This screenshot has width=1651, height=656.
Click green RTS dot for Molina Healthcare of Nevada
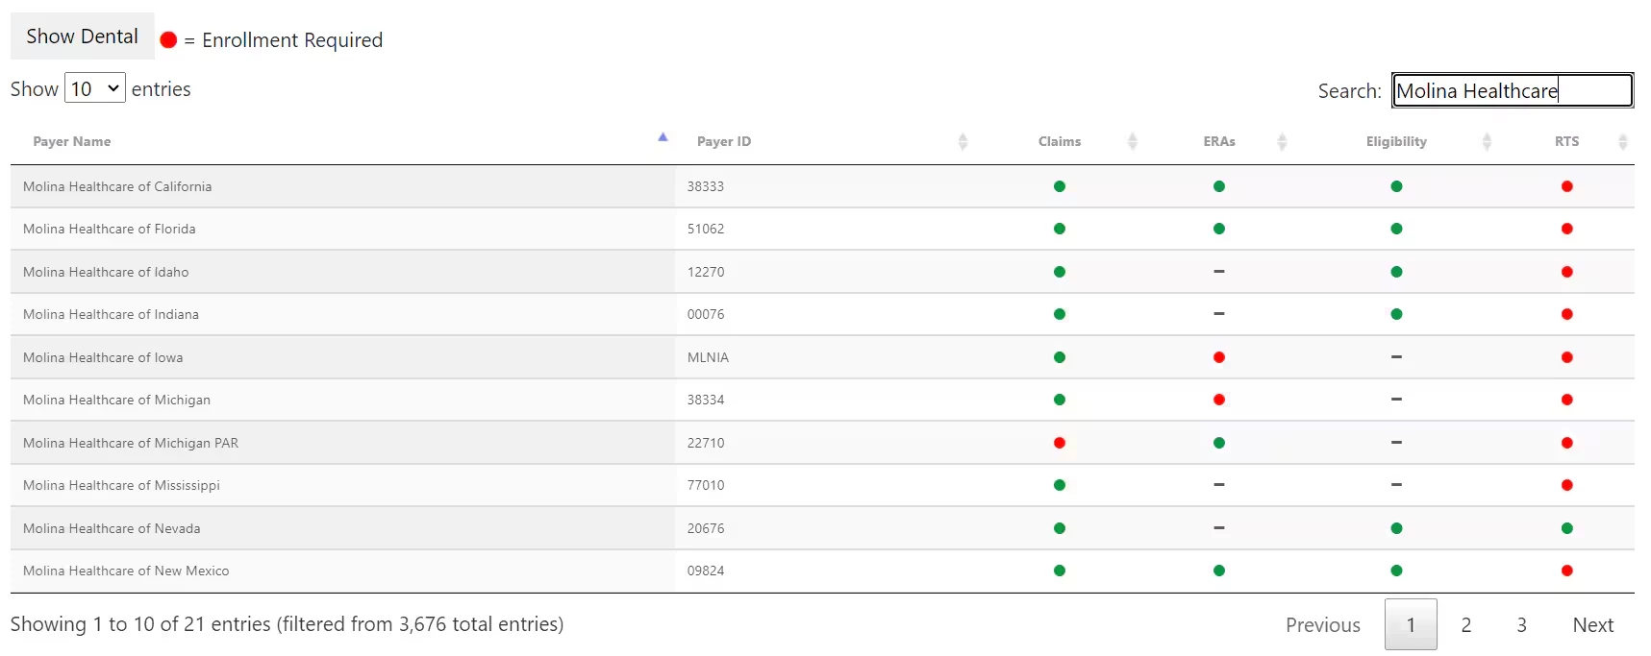pos(1566,528)
